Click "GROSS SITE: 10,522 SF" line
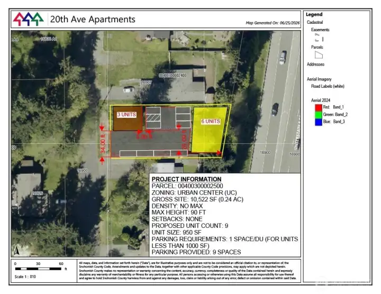 [x=197, y=199]
